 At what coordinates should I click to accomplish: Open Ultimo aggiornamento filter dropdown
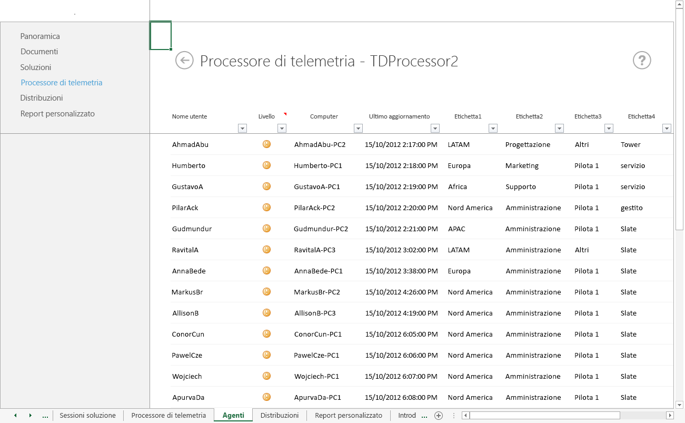[435, 128]
